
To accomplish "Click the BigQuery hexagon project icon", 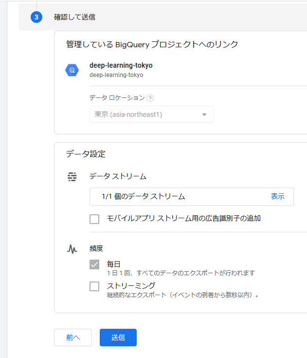I will tap(72, 70).
